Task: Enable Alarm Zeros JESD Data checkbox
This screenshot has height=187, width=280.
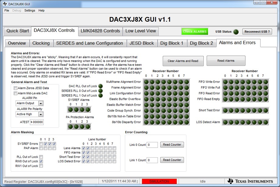Action: pyautogui.click(x=16, y=88)
